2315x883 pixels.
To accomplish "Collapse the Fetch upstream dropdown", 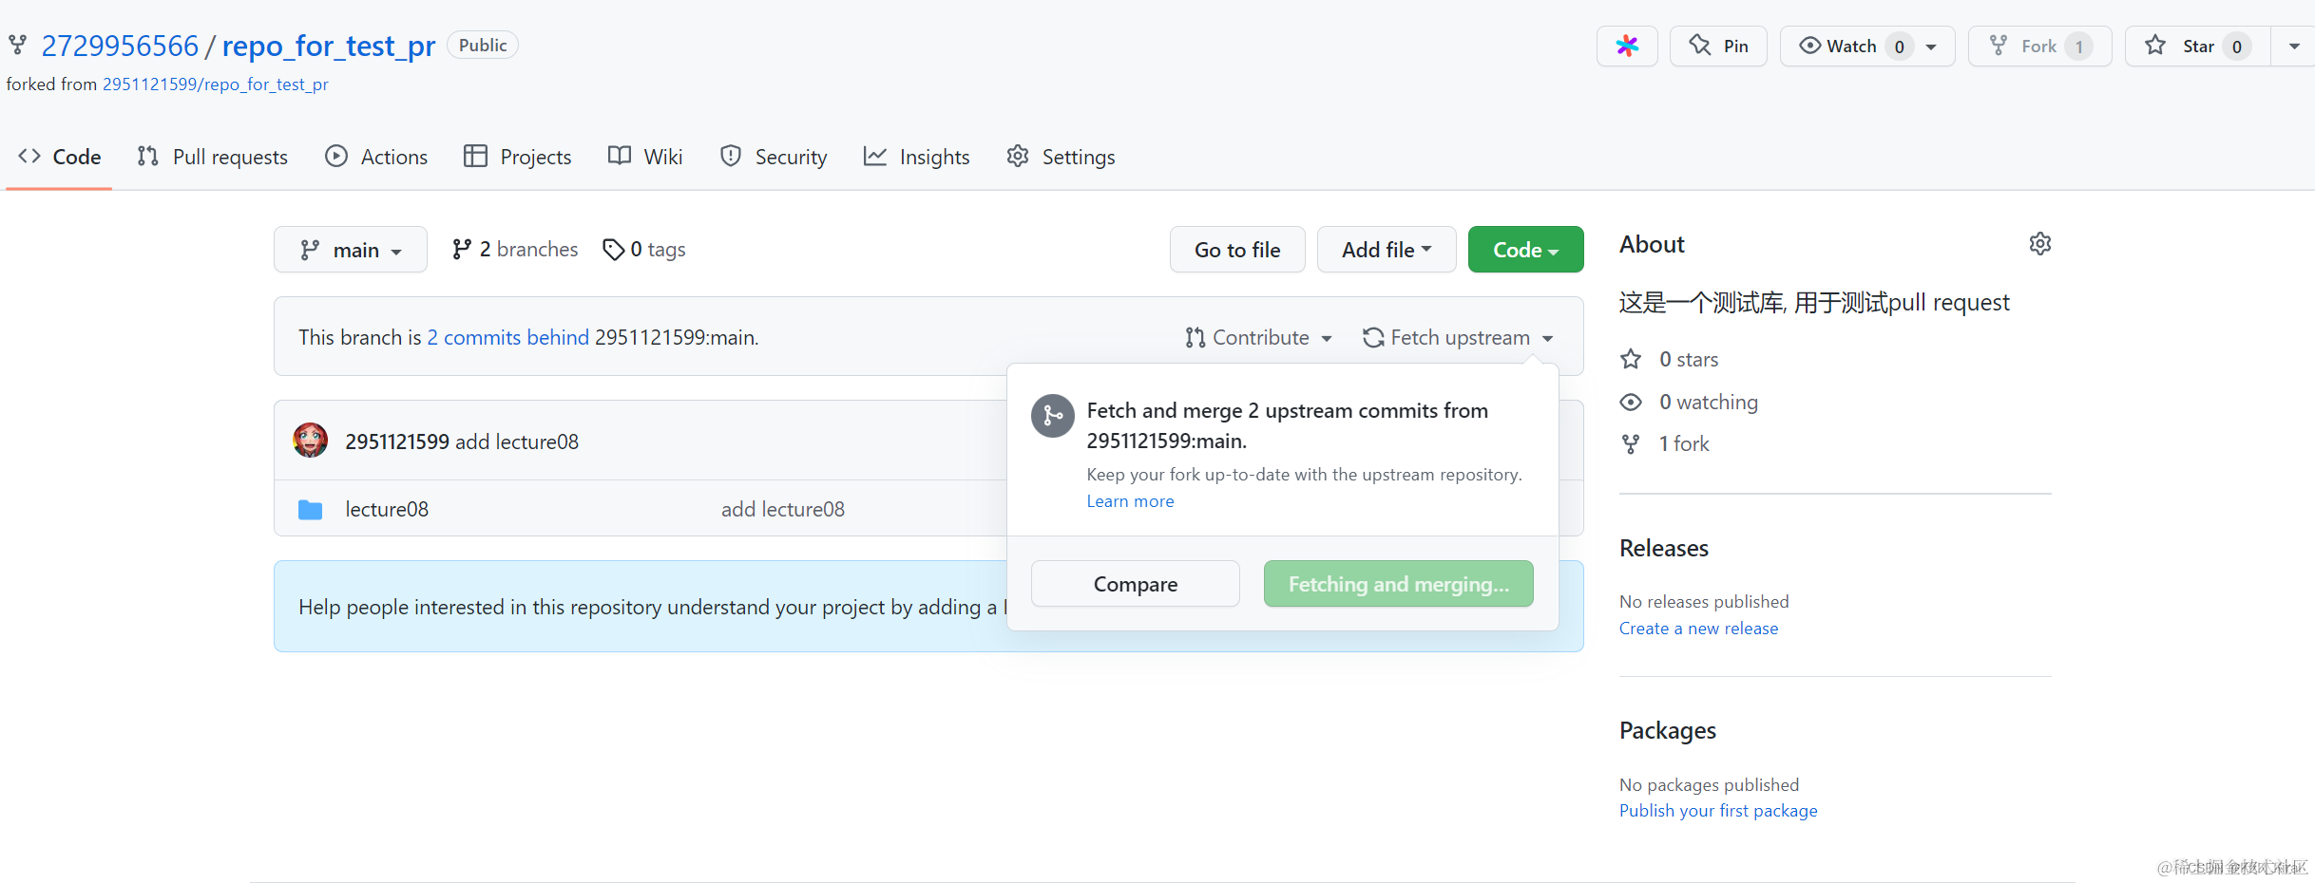I will pyautogui.click(x=1459, y=337).
